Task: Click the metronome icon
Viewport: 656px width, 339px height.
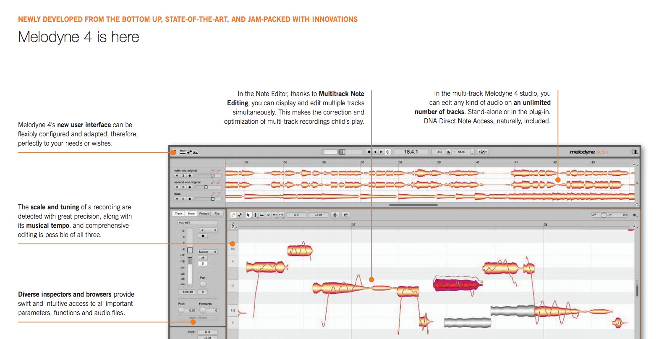Action: [x=448, y=152]
